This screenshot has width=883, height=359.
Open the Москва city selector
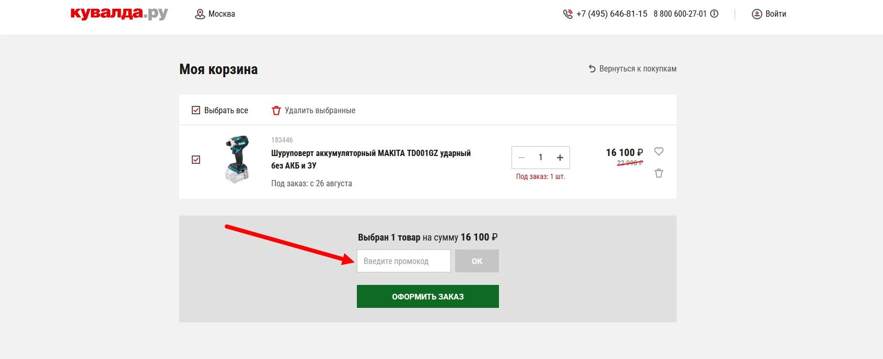[x=222, y=14]
